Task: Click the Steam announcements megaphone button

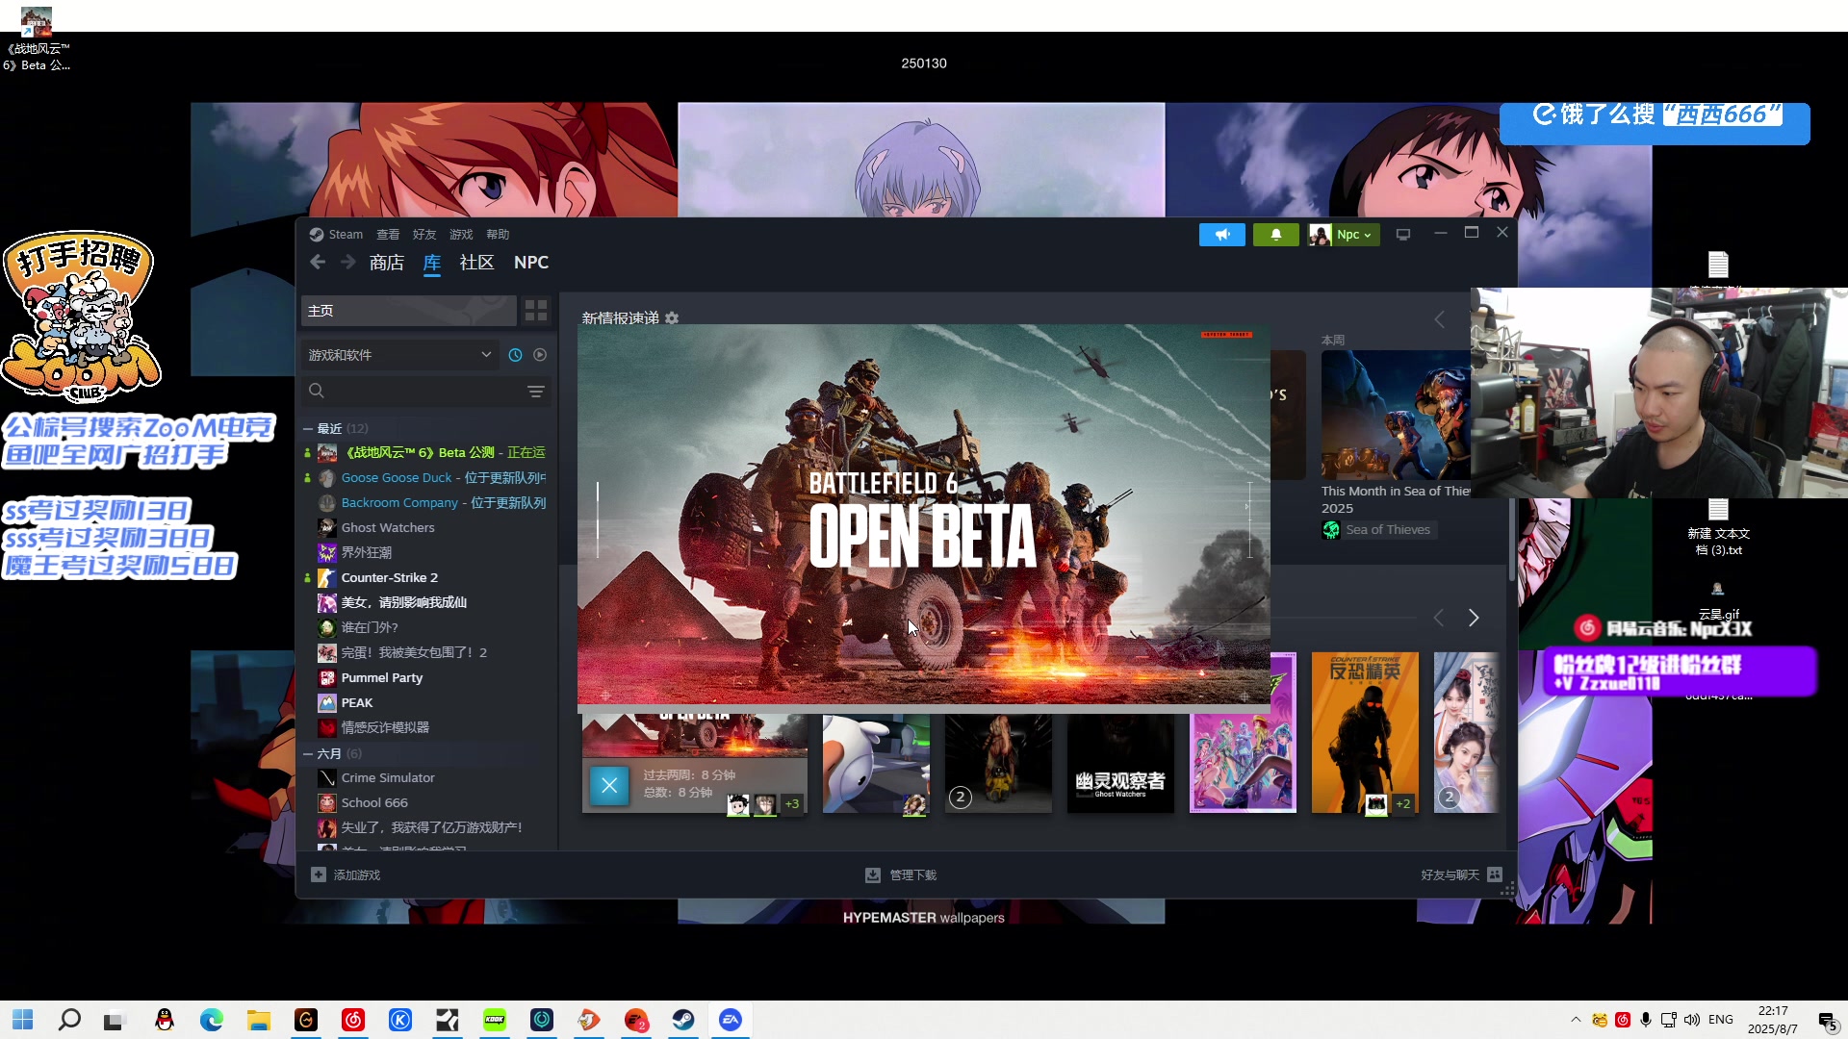Action: [1221, 235]
